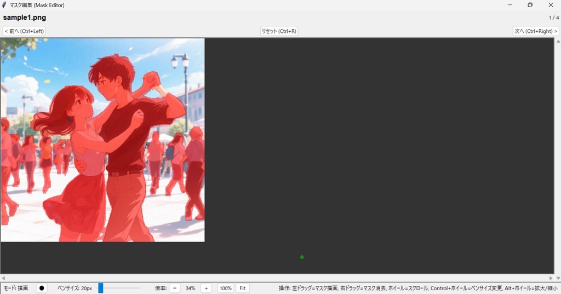Click the green pen cursor dot on canvas

tap(302, 257)
